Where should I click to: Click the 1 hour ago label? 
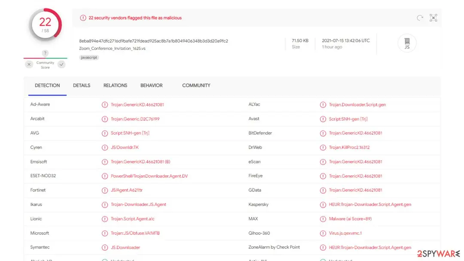(332, 47)
